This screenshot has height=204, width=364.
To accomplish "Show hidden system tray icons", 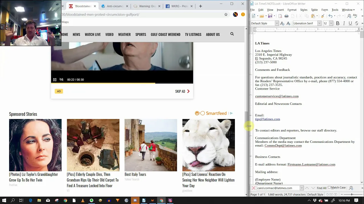I will [309, 200].
